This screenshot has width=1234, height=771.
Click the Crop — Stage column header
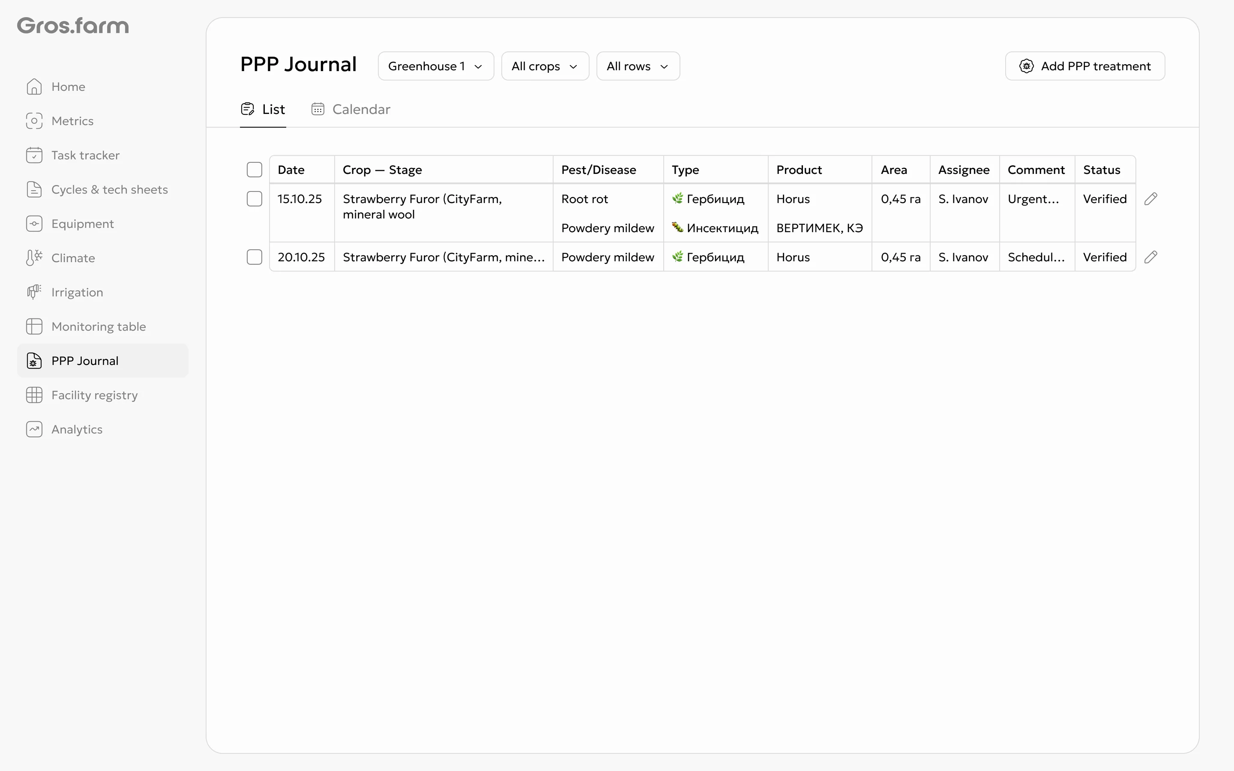(443, 170)
